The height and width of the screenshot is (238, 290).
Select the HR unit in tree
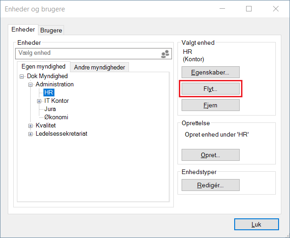49,93
